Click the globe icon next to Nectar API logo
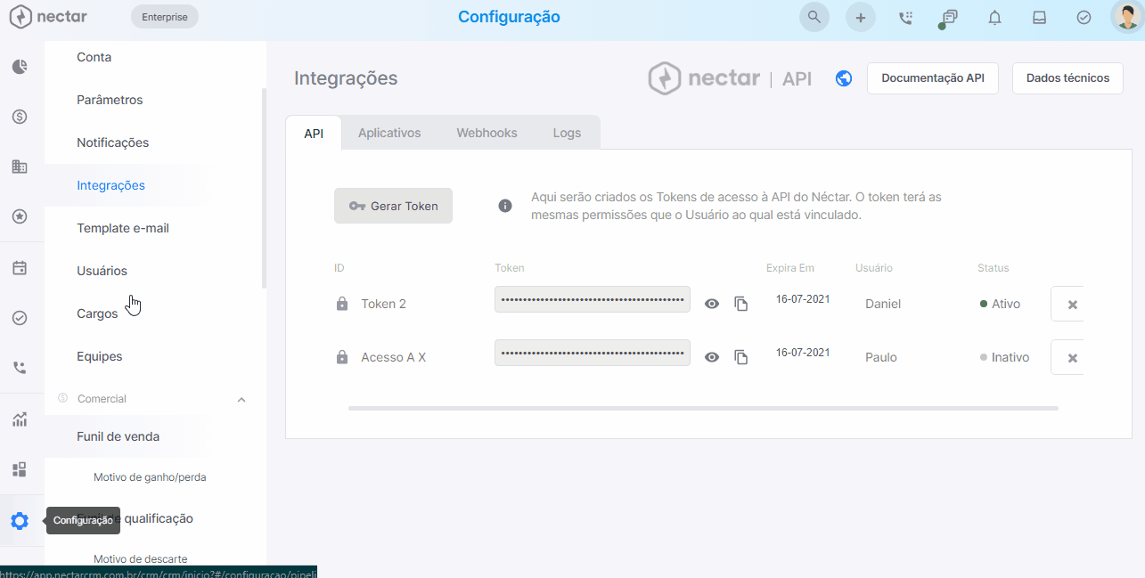 pos(843,78)
